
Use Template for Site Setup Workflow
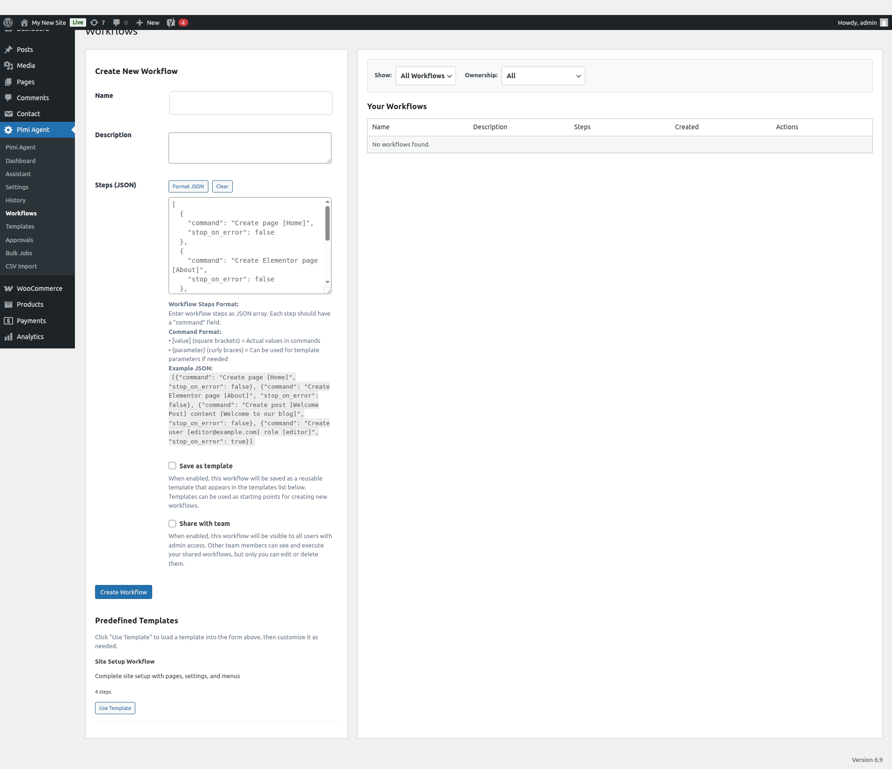click(115, 708)
